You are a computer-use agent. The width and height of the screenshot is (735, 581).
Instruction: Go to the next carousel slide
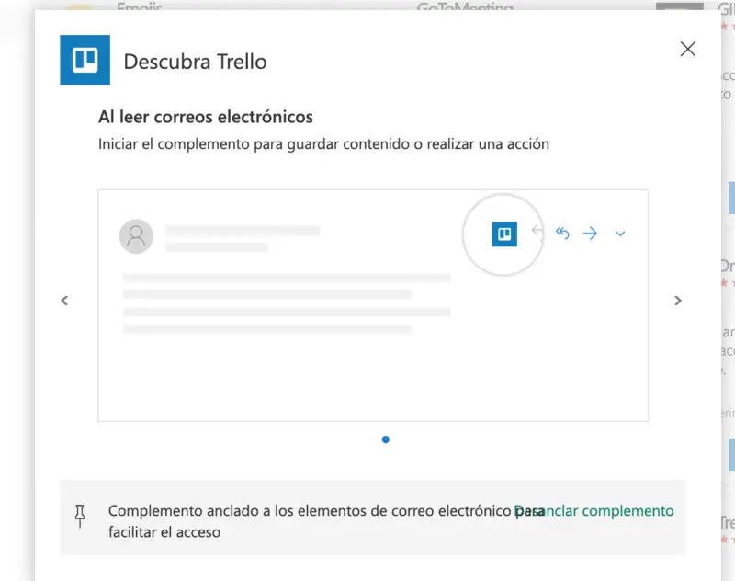click(678, 301)
